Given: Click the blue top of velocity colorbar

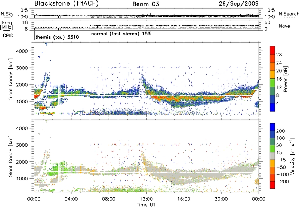Looking at the screenshot, I should [272, 127].
